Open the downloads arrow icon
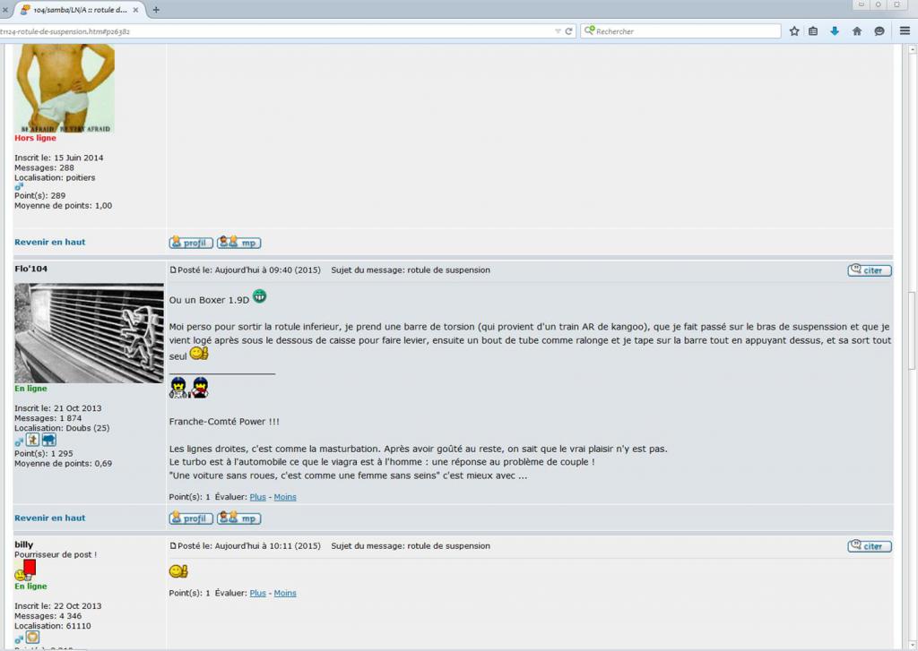The width and height of the screenshot is (918, 651). (835, 31)
